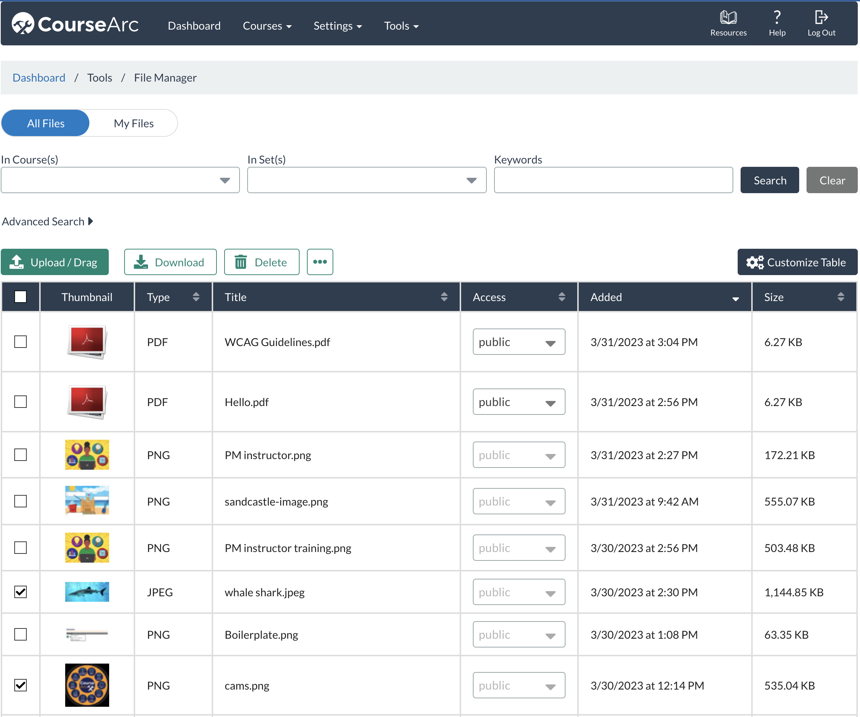The width and height of the screenshot is (860, 717).
Task: Click the Log Out icon
Action: click(x=821, y=18)
